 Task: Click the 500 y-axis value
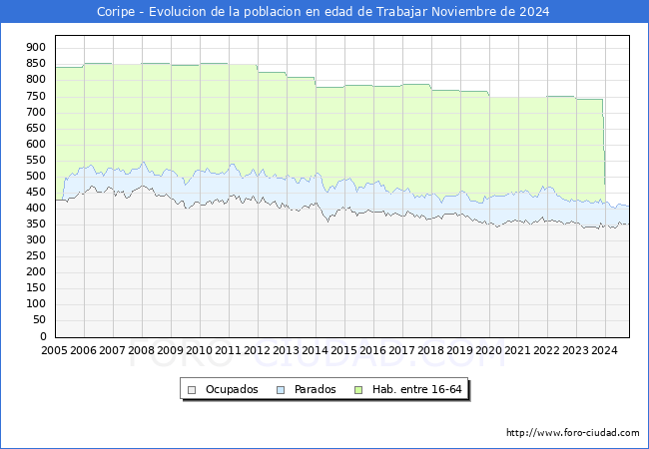tap(36, 177)
